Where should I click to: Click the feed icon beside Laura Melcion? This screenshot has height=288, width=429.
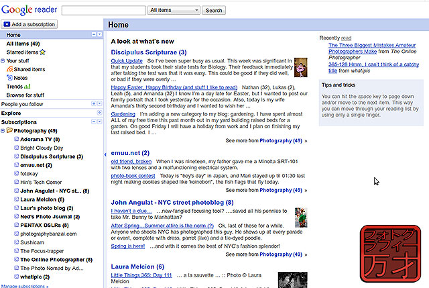click(x=16, y=199)
